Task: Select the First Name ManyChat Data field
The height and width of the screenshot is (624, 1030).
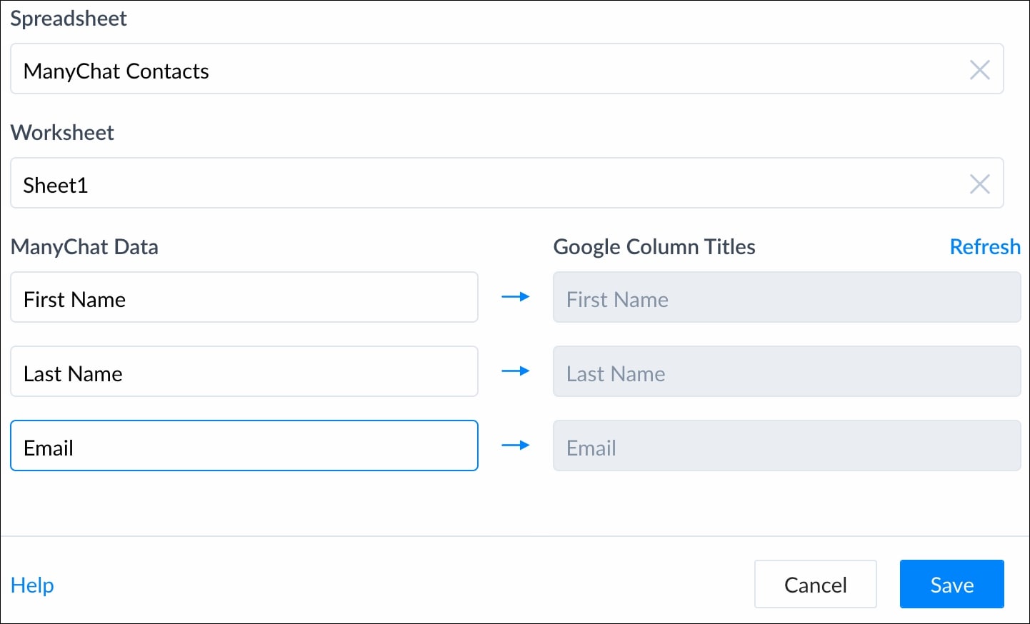Action: tap(244, 297)
